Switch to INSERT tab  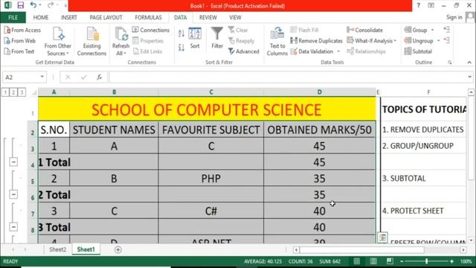pos(69,18)
